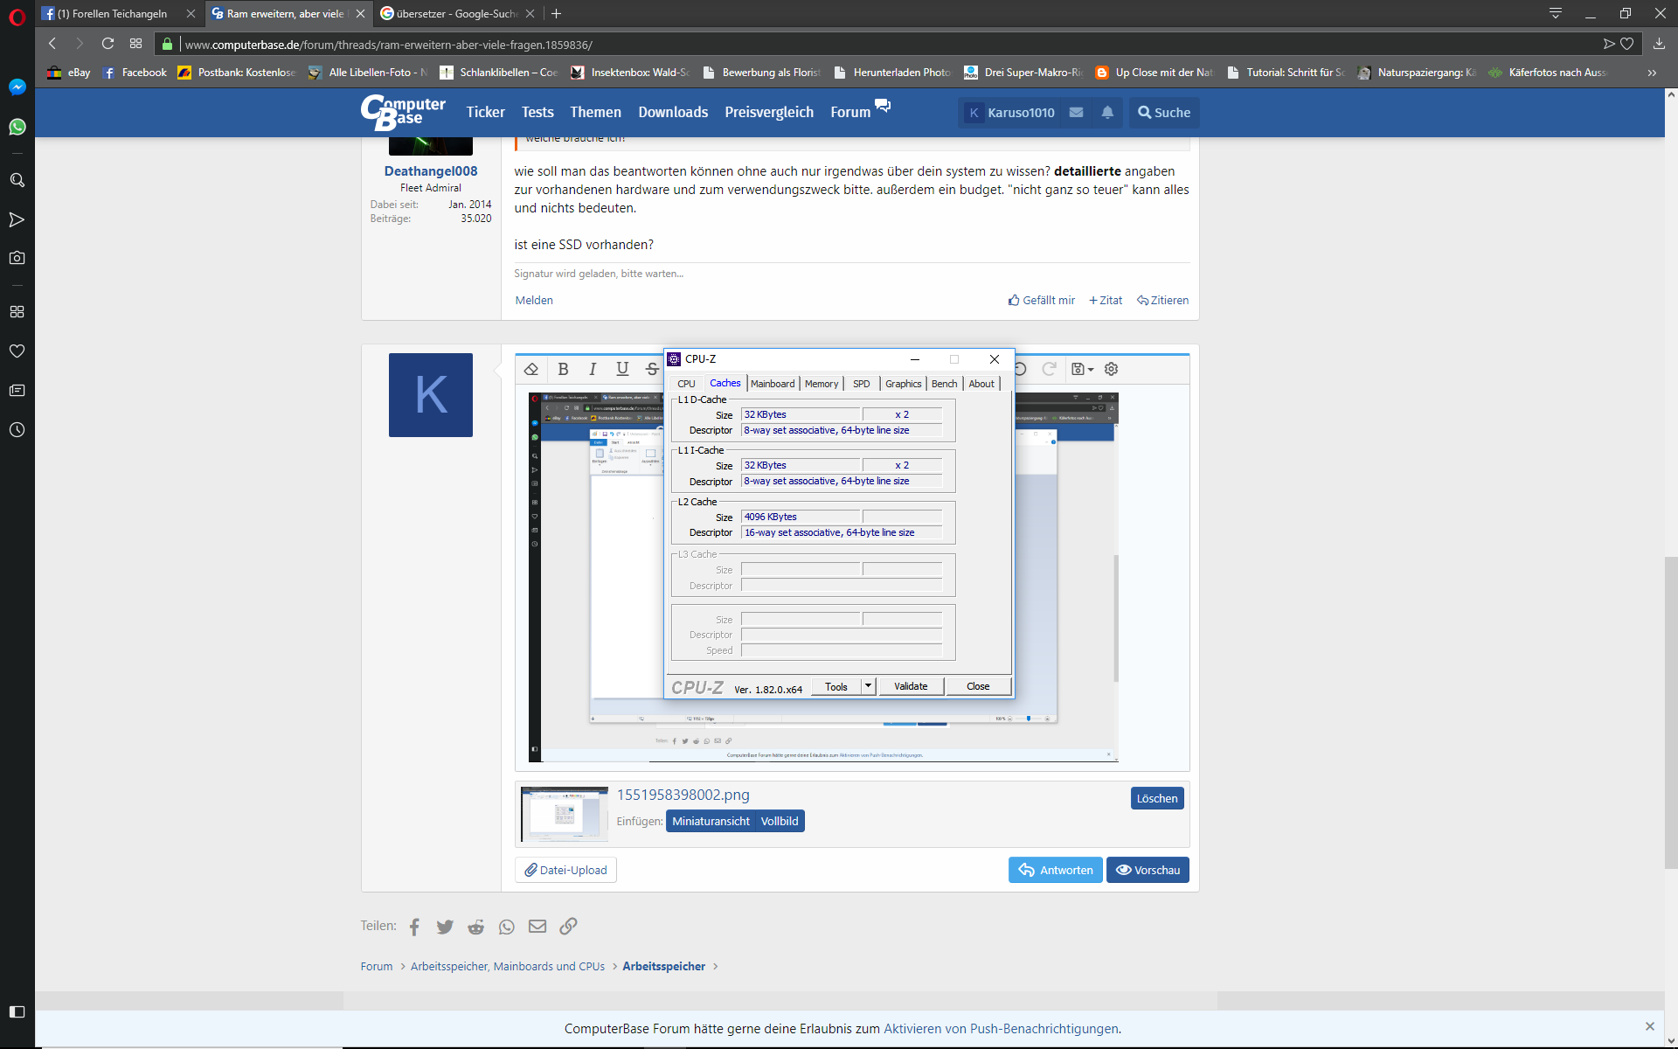Show more bookmarks chevron
This screenshot has width=1678, height=1049.
[1652, 73]
